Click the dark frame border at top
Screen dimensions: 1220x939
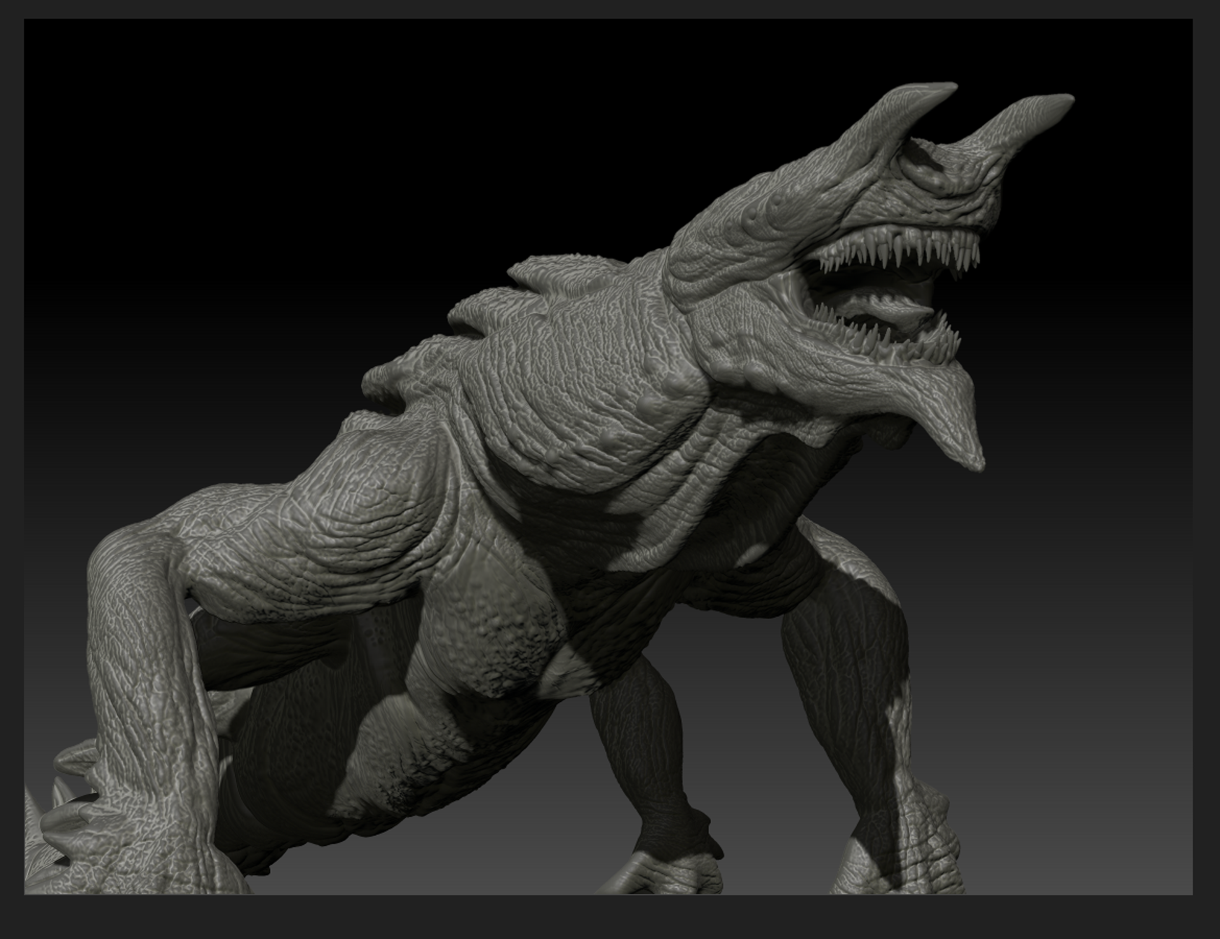(x=610, y=9)
